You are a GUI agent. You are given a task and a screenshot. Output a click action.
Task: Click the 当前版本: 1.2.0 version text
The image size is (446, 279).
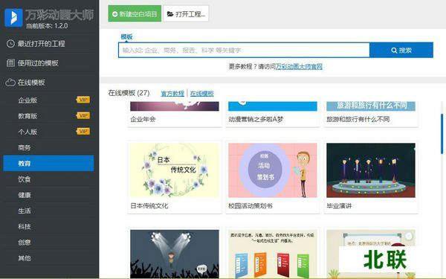47,26
